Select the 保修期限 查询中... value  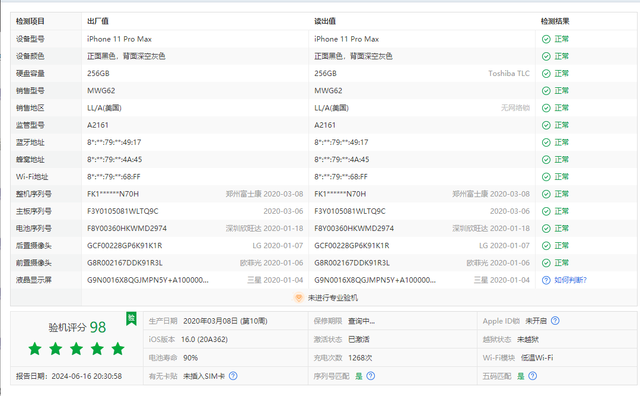coord(362,321)
